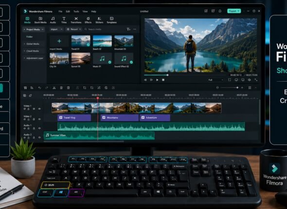Image resolution: width=287 pixels, height=209 pixels.
Task: Open the Effects panel
Action: 88,20
